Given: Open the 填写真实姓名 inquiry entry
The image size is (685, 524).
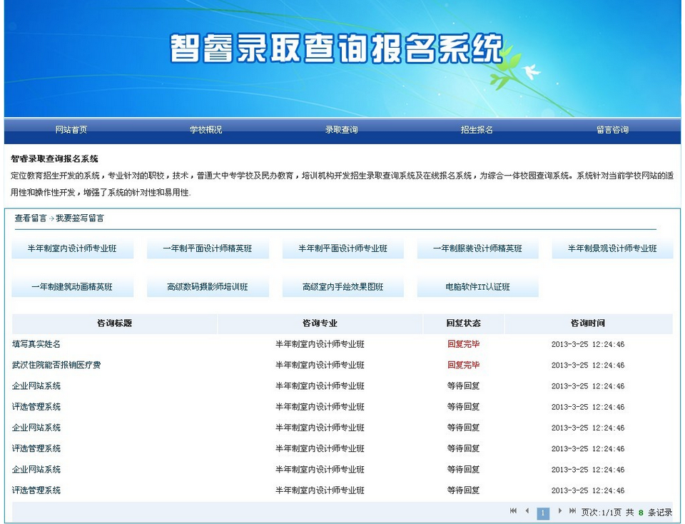Looking at the screenshot, I should [x=36, y=344].
